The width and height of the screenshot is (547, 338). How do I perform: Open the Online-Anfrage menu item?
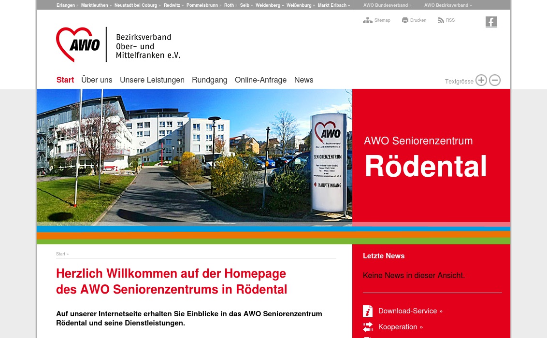click(x=260, y=80)
